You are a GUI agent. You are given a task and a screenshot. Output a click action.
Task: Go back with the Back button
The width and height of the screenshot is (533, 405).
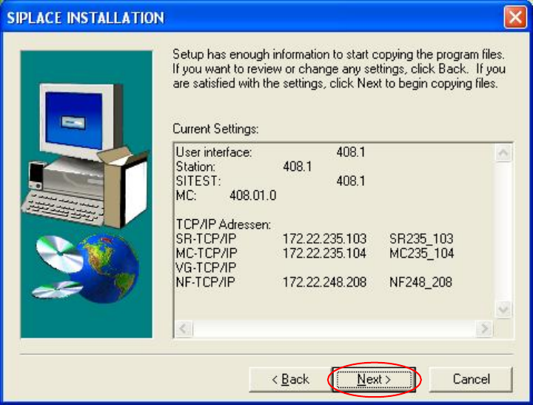coord(291,379)
